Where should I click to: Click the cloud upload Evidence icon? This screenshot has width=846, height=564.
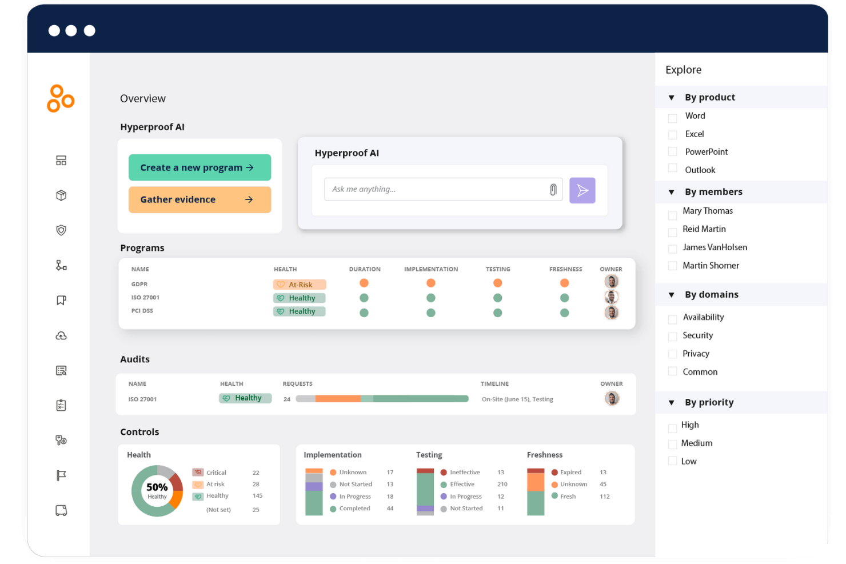61,336
